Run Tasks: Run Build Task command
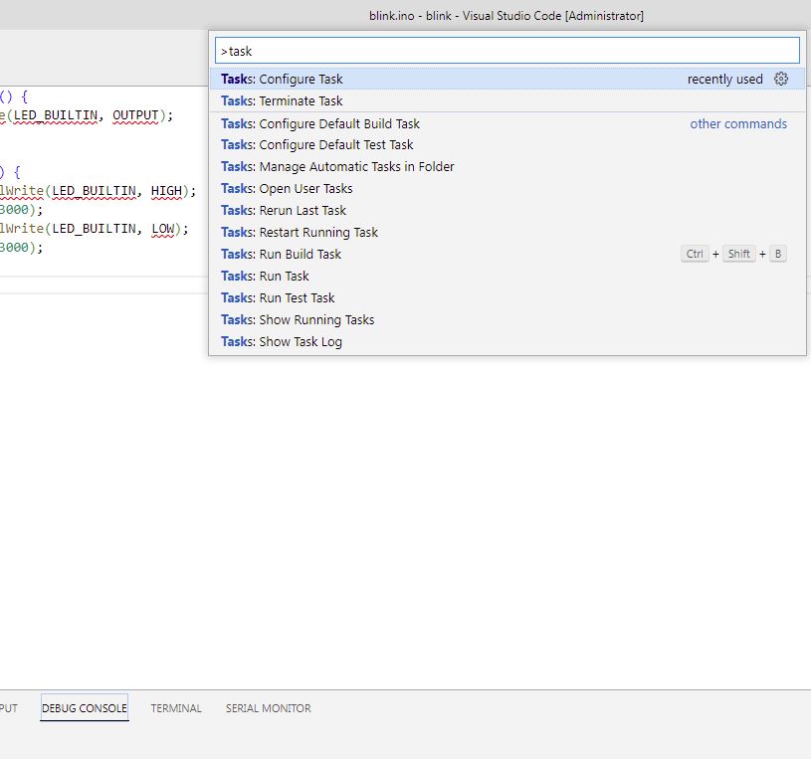The image size is (811, 759). click(x=281, y=255)
